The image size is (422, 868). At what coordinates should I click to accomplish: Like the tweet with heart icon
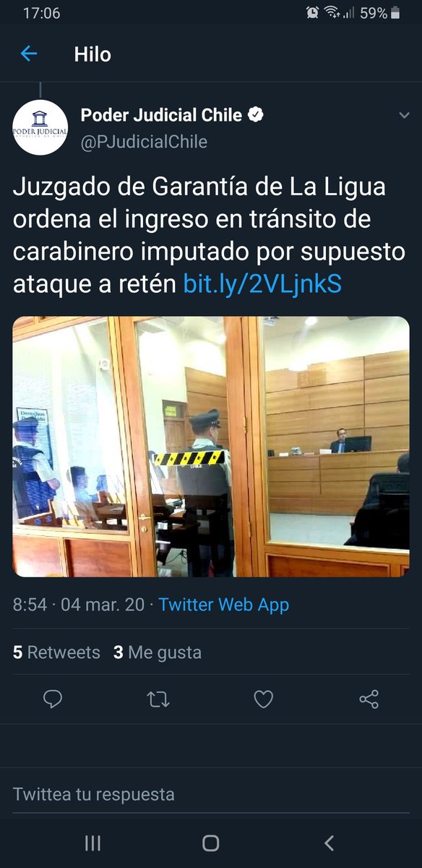(x=264, y=699)
